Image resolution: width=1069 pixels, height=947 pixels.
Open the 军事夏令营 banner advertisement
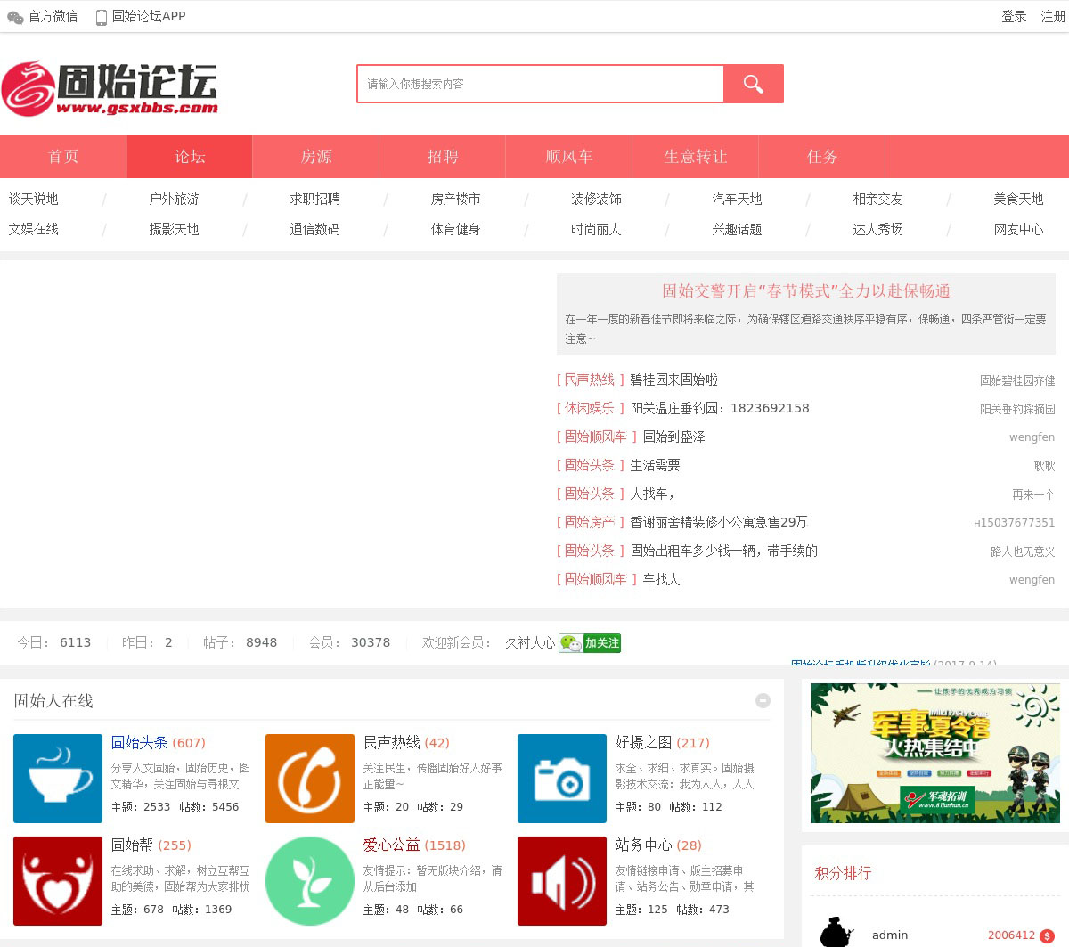click(934, 753)
